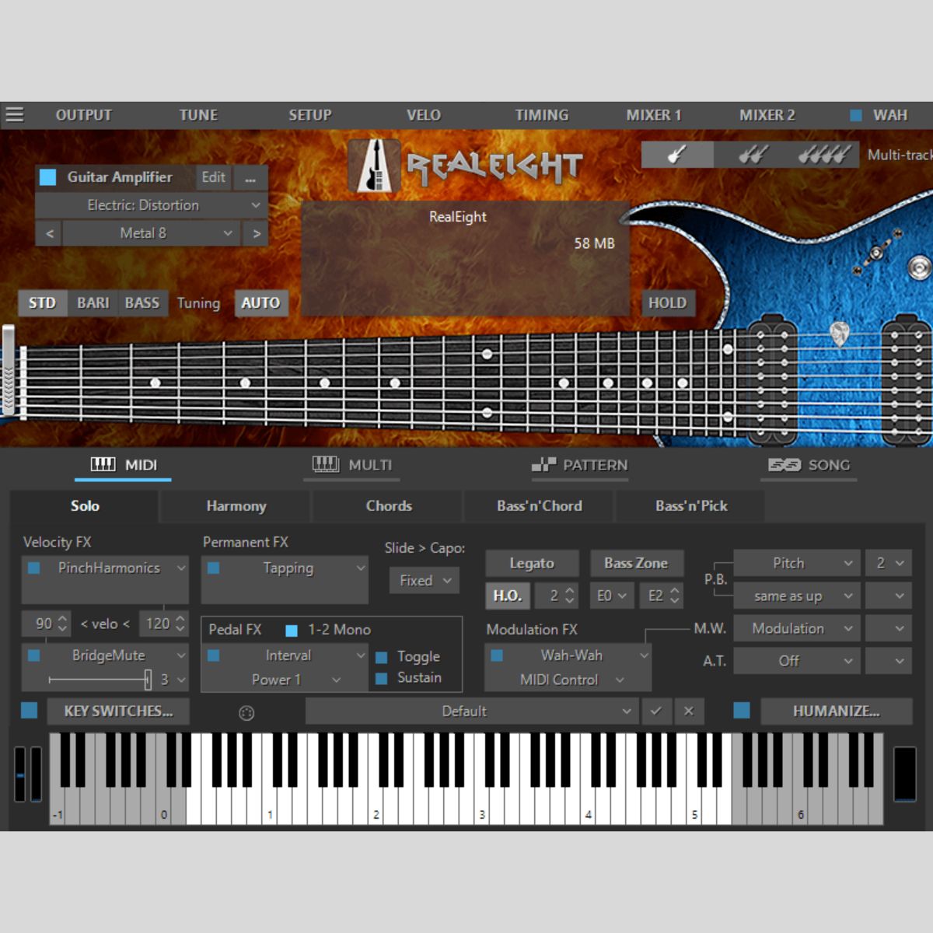The width and height of the screenshot is (933, 933).
Task: Switch to the Harmony tab
Action: [x=236, y=506]
